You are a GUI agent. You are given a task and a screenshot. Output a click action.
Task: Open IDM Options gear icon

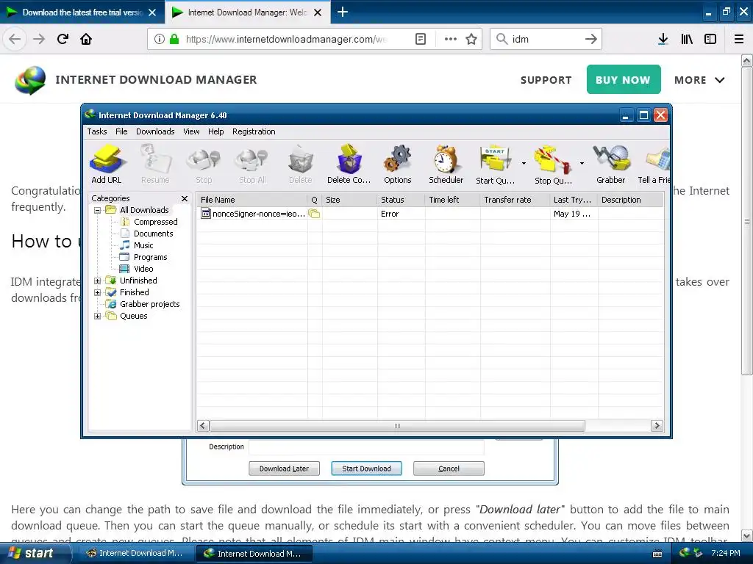pyautogui.click(x=398, y=164)
